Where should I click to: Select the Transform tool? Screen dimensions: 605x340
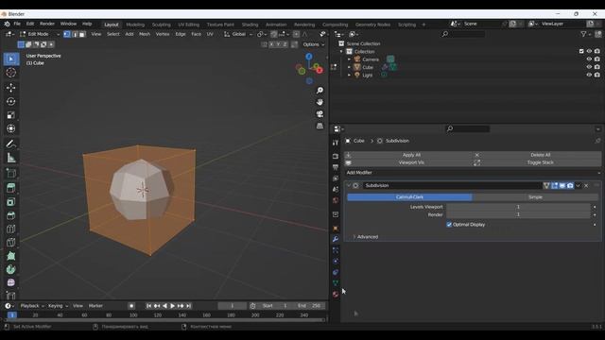click(x=10, y=128)
